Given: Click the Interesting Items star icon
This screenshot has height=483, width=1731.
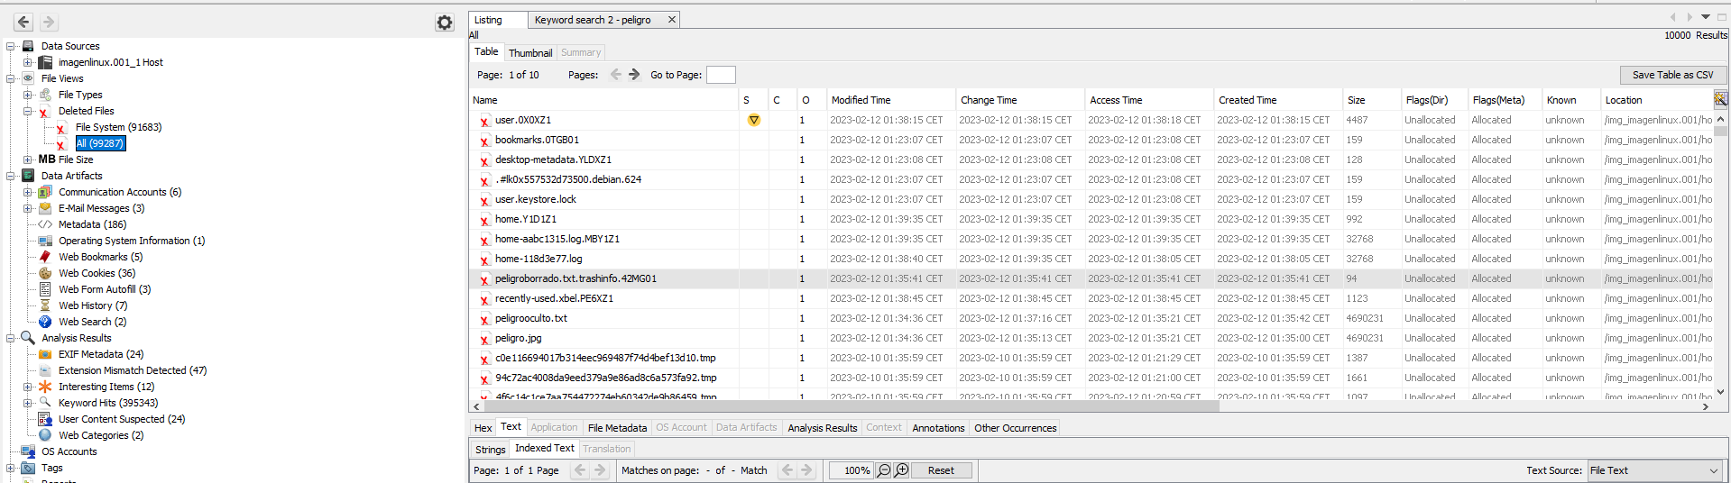Looking at the screenshot, I should (x=45, y=387).
